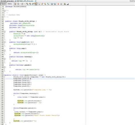The height and width of the screenshot is (125, 135).
Task: Click the Shift Line Left icon
Action: [x=52, y=4]
